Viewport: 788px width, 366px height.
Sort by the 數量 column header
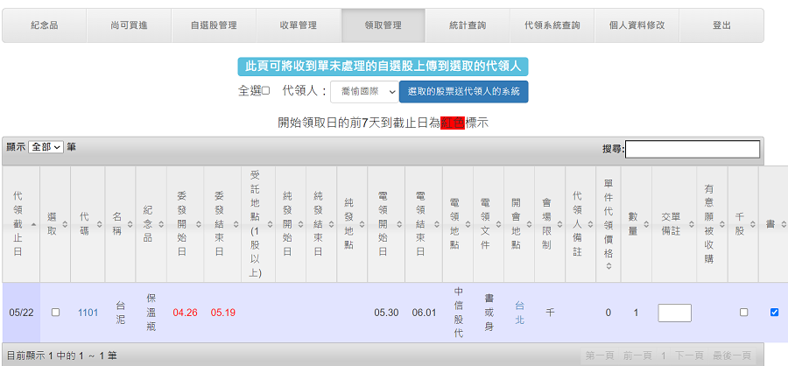(x=633, y=224)
